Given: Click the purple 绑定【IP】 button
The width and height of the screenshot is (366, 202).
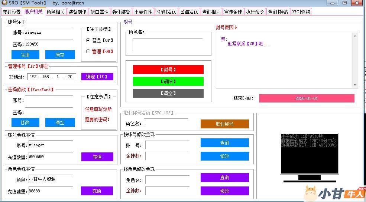Looking at the screenshot, I should (x=97, y=77).
